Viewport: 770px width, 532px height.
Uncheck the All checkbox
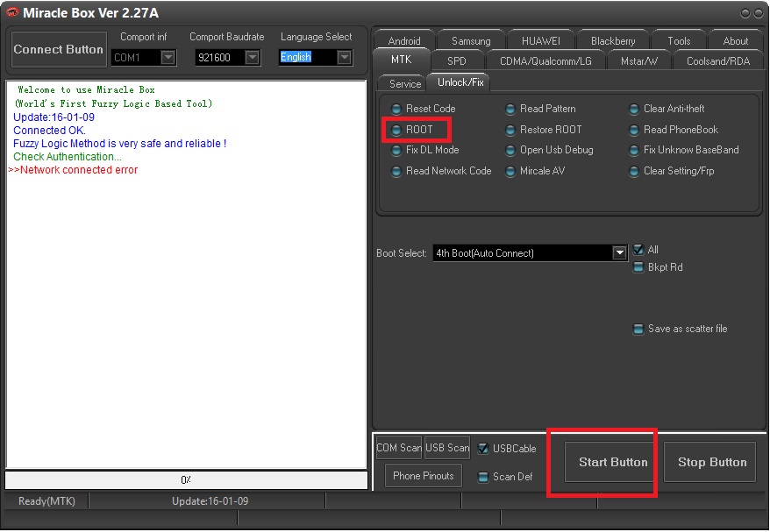tap(638, 250)
